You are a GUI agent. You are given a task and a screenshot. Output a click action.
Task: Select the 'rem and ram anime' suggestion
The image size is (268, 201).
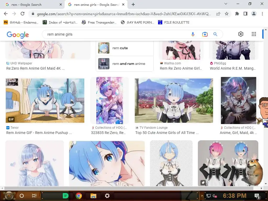[125, 64]
